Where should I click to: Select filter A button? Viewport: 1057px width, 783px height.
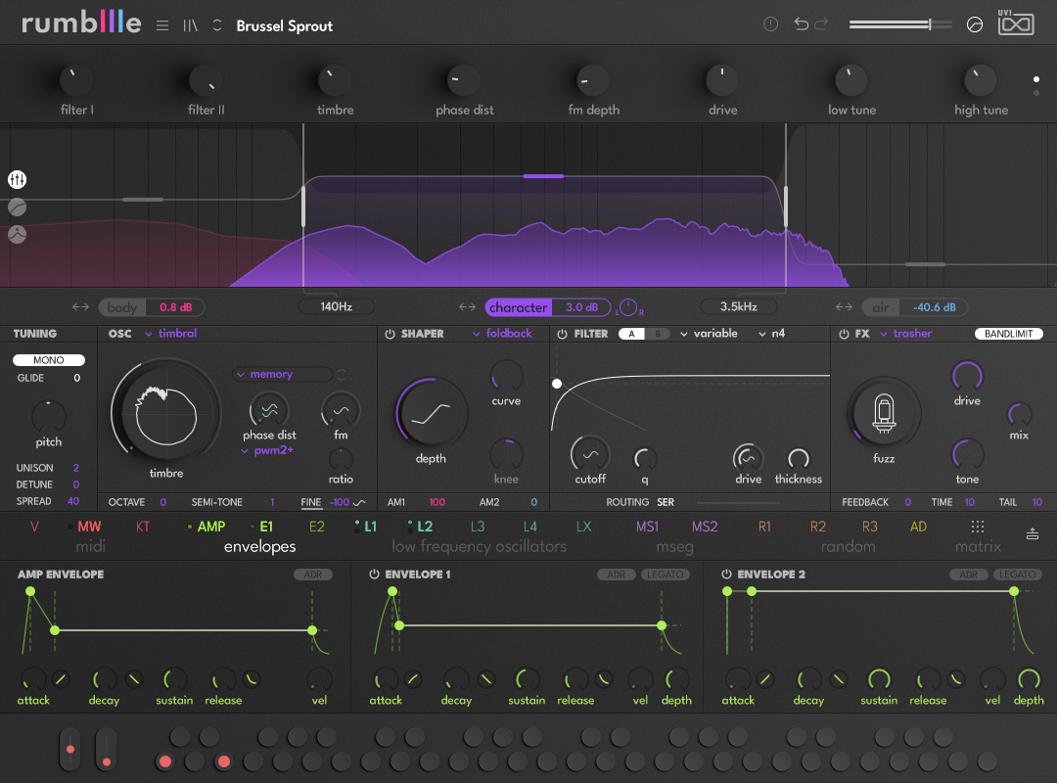click(631, 334)
